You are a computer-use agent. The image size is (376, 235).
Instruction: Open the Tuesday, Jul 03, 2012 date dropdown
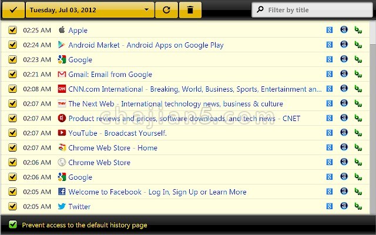(x=90, y=10)
